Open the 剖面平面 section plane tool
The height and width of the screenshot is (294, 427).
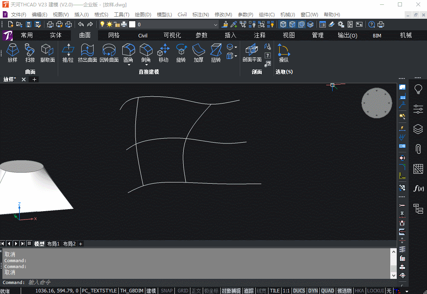click(x=252, y=53)
